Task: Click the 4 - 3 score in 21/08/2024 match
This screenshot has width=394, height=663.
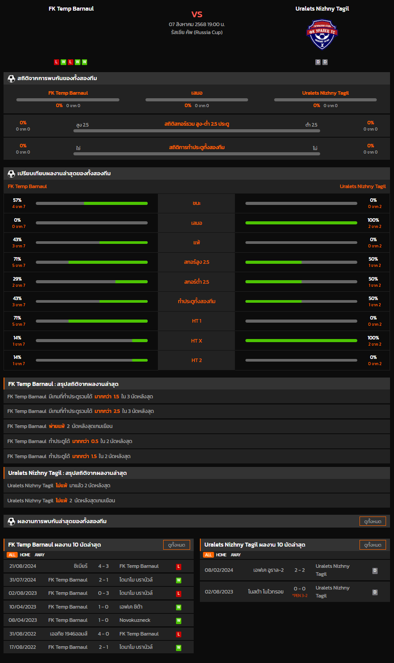Action: (x=103, y=566)
